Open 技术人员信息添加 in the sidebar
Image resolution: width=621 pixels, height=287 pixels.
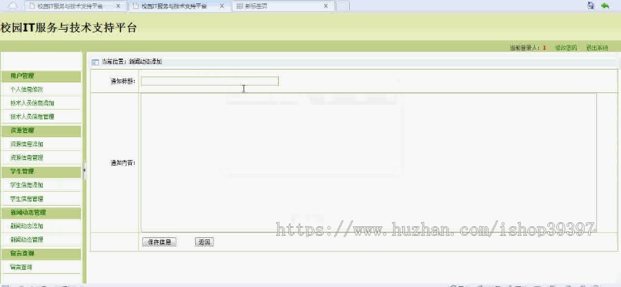32,103
